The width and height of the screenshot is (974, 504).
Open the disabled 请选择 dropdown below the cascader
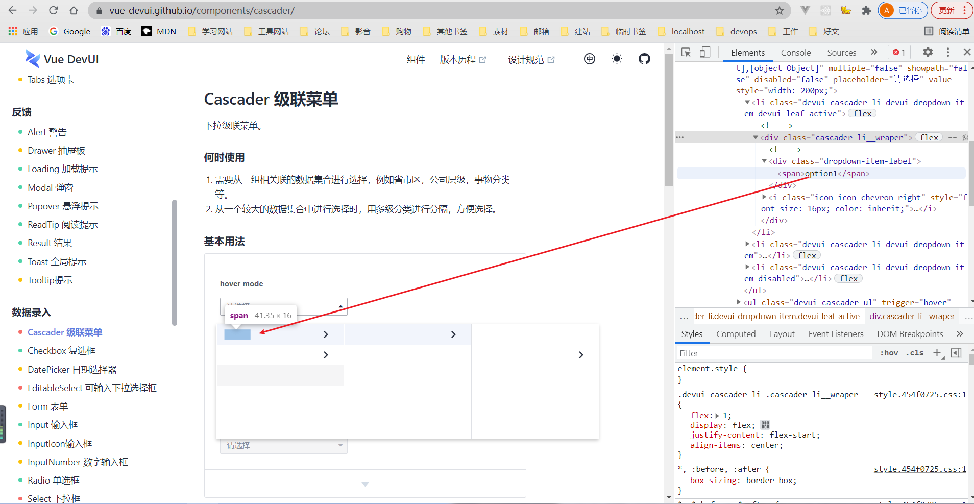[283, 446]
